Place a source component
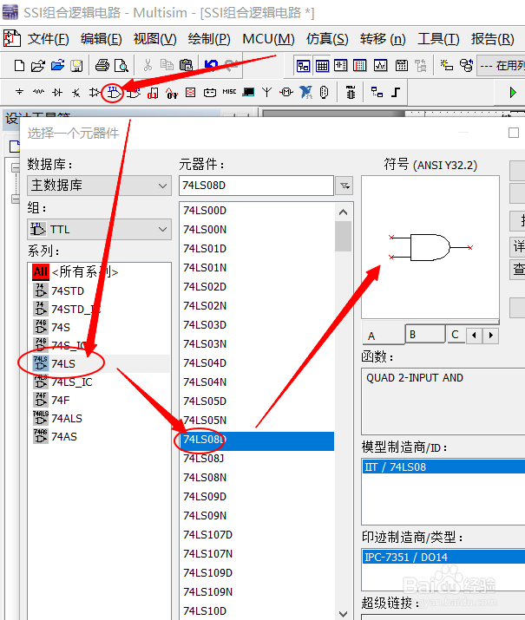This screenshot has height=620, width=525. pyautogui.click(x=19, y=93)
